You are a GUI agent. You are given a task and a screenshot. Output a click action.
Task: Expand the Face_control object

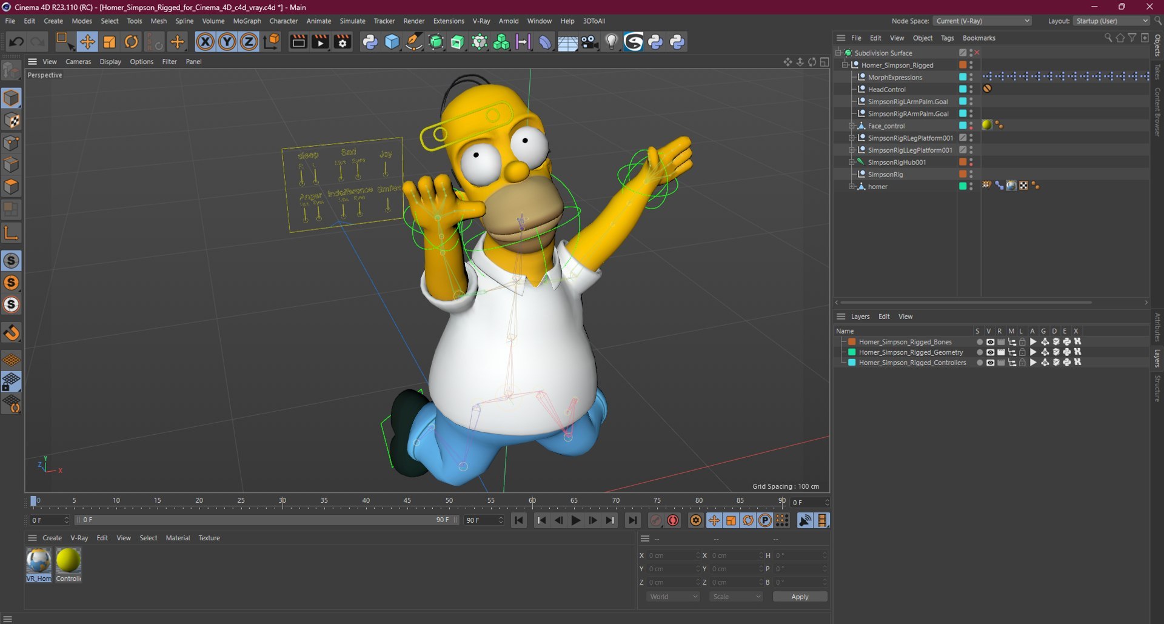tap(851, 126)
